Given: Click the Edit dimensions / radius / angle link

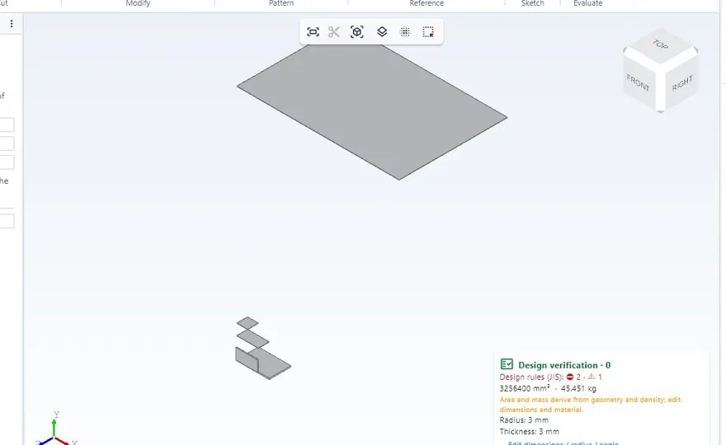Looking at the screenshot, I should coord(563,443).
